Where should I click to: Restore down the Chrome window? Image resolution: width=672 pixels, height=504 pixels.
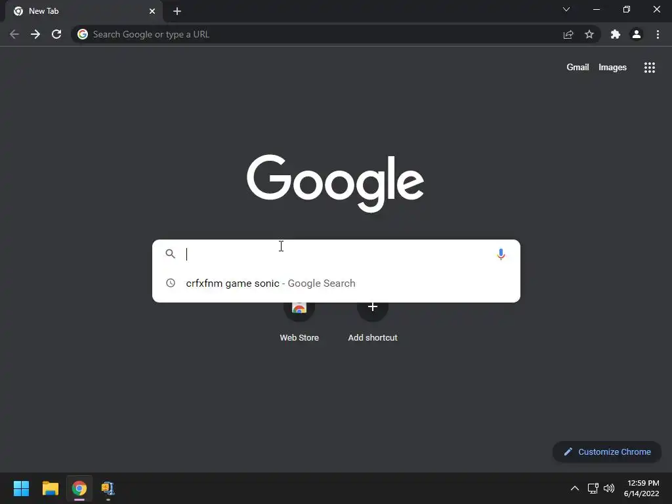tap(627, 9)
